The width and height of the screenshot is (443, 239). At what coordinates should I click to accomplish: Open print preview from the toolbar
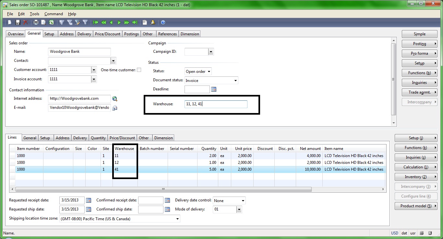(43, 22)
